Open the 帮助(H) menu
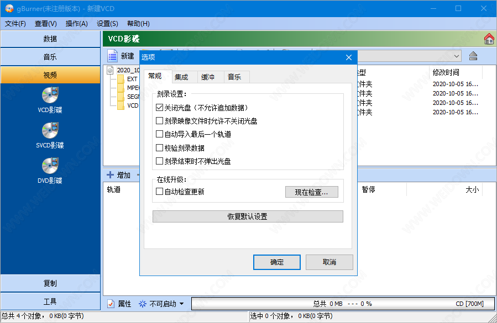The height and width of the screenshot is (323, 497). tap(138, 24)
